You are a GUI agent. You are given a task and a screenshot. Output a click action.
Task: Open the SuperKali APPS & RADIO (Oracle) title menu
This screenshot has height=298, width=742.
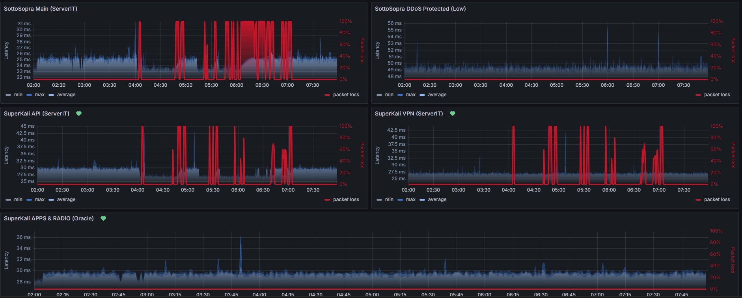(x=49, y=218)
